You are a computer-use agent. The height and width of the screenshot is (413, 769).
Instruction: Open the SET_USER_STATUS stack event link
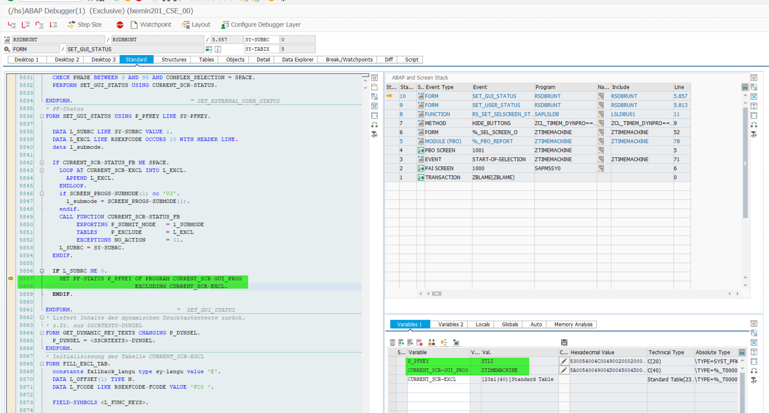tap(496, 105)
